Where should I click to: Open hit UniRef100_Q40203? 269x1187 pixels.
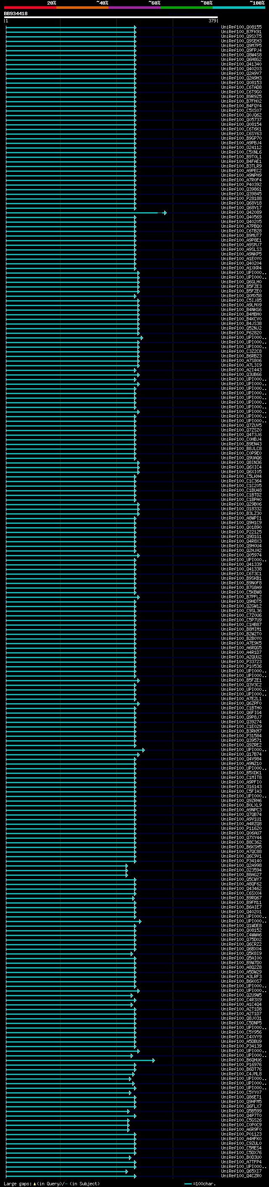point(241,69)
